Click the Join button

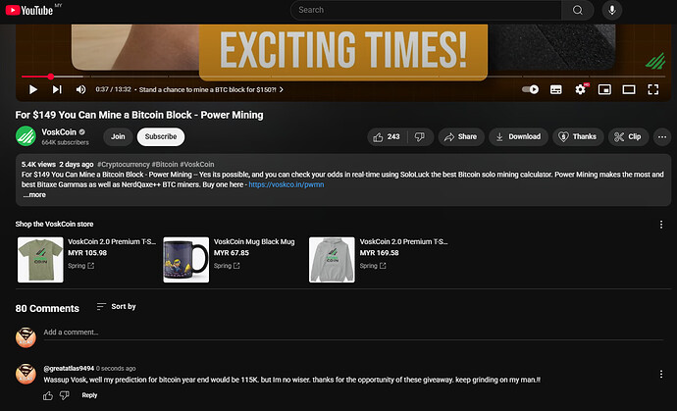point(118,136)
